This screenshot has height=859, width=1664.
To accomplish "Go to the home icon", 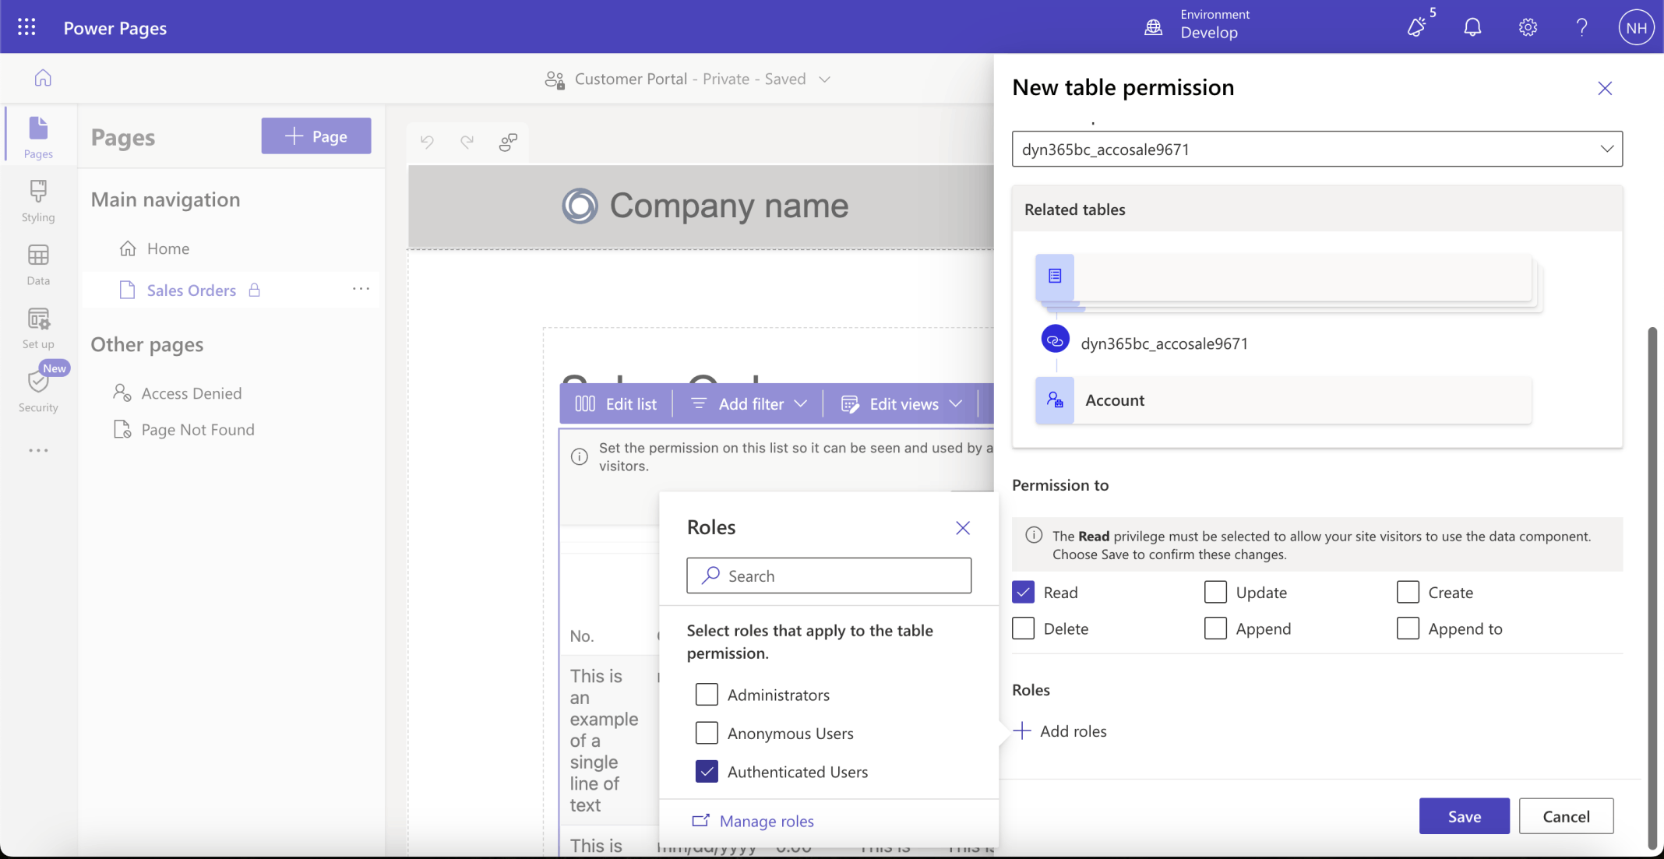I will tap(43, 78).
